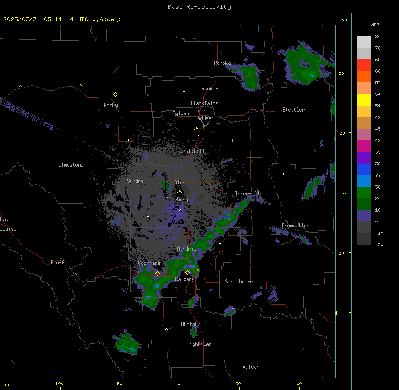
Task: Click the Innisfail label
Action: point(193,151)
